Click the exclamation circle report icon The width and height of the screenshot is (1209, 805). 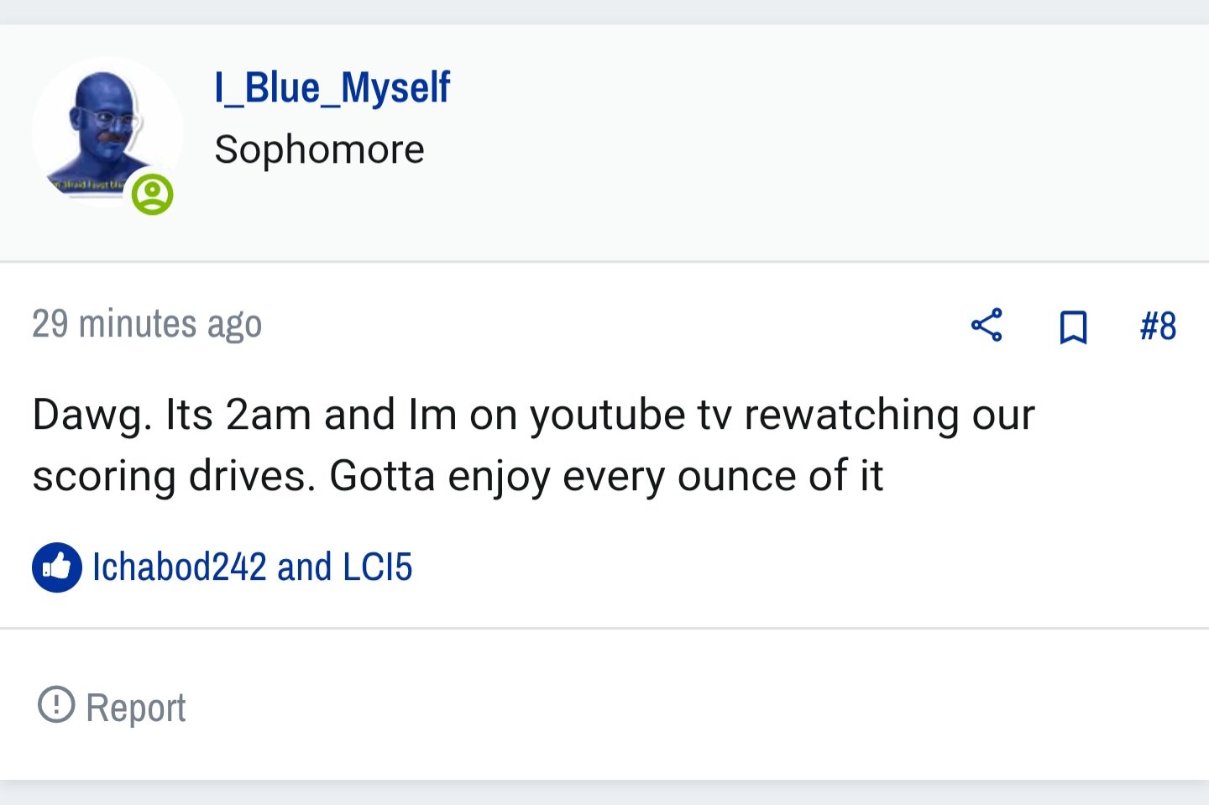pyautogui.click(x=56, y=704)
